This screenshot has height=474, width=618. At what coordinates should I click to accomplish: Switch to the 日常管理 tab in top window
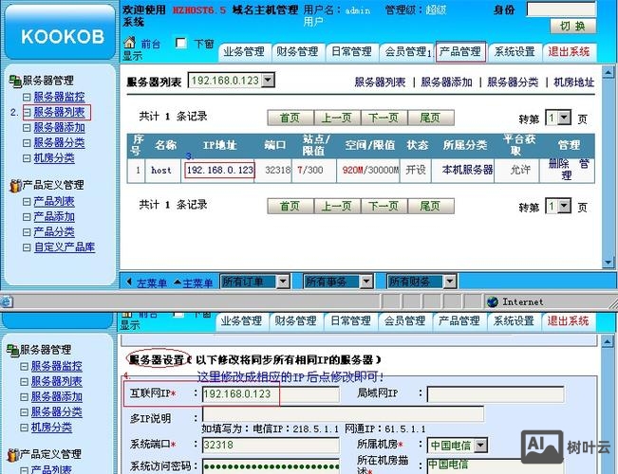351,52
